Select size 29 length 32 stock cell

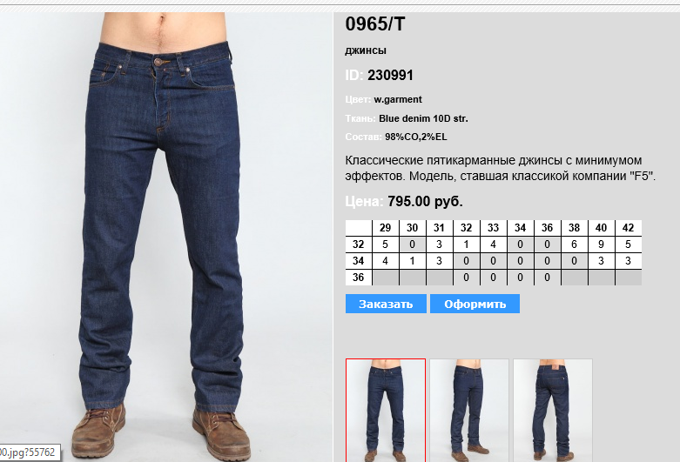coord(385,244)
